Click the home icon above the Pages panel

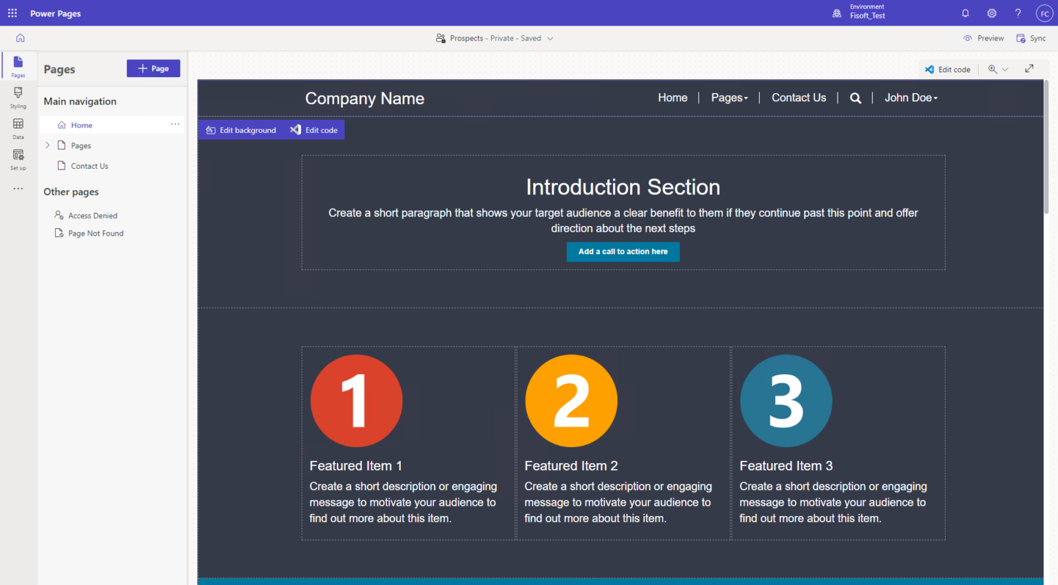[21, 38]
